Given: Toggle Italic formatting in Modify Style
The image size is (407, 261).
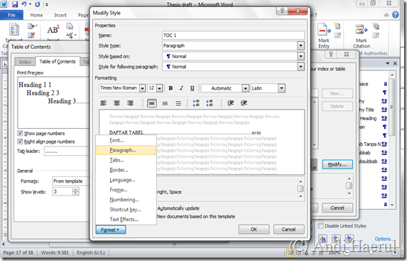Looking at the screenshot, I should [x=181, y=88].
